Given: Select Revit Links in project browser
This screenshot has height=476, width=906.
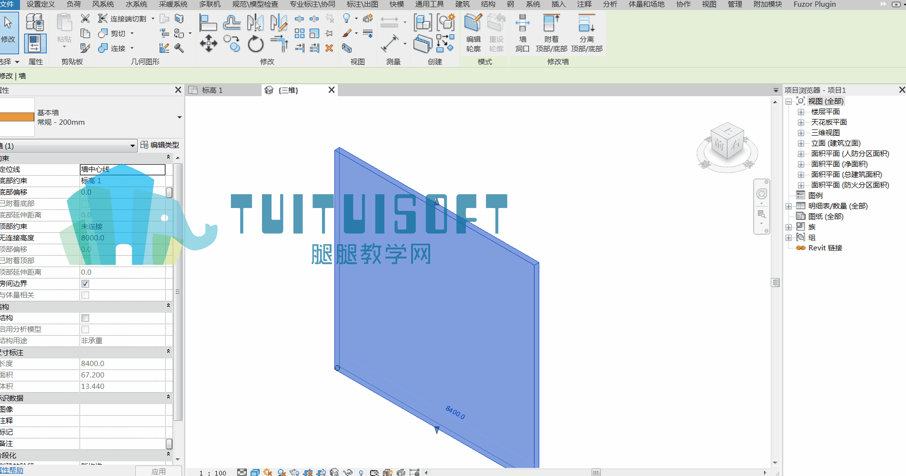Looking at the screenshot, I should (x=825, y=248).
